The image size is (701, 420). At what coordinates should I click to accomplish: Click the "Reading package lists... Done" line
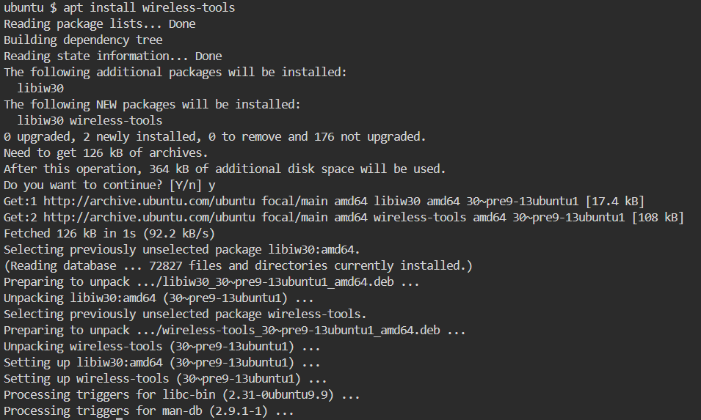(x=100, y=23)
